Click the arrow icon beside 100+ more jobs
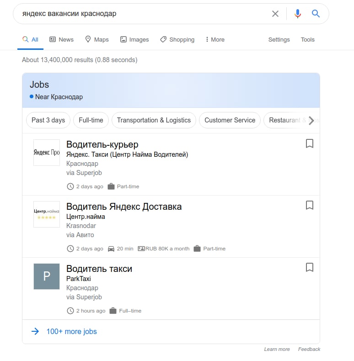 35,332
